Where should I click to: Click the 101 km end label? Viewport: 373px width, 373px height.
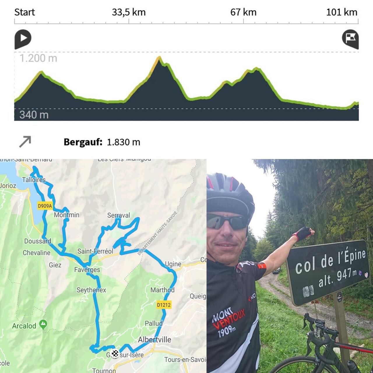[x=342, y=12]
